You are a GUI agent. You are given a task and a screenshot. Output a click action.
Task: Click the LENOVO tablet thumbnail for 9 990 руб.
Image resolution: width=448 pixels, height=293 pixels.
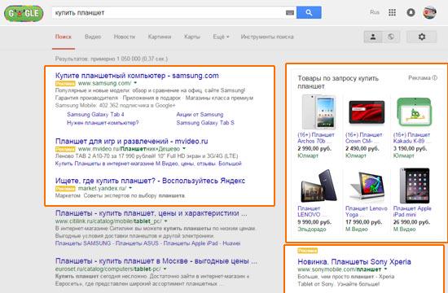point(319,186)
